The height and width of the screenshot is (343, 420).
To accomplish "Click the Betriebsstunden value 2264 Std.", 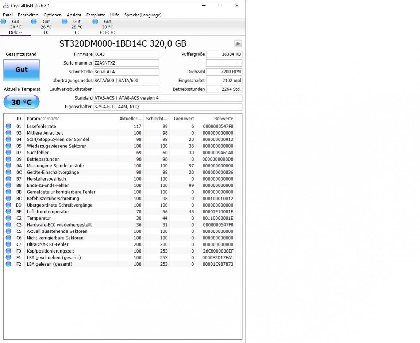I will pos(224,89).
